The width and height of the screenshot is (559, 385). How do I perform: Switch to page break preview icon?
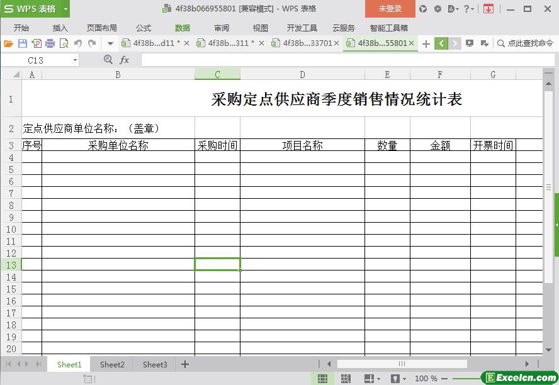click(346, 378)
